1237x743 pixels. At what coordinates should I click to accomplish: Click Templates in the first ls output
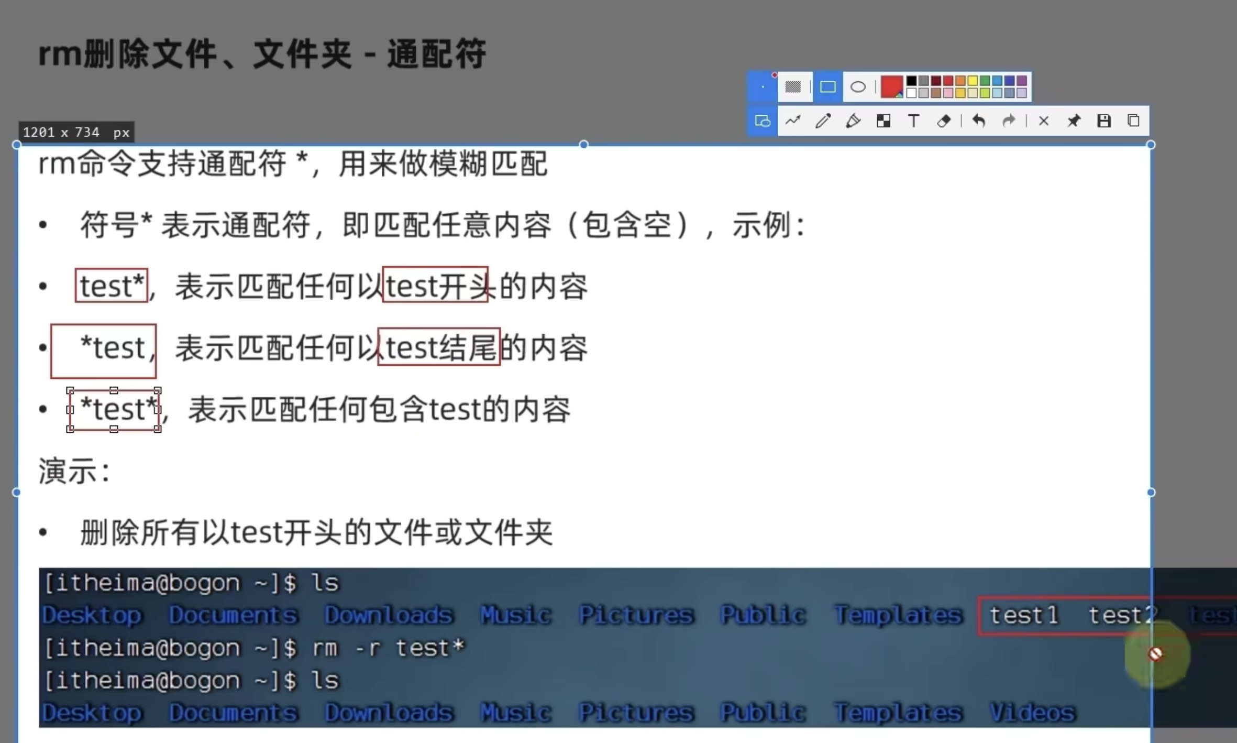click(898, 615)
